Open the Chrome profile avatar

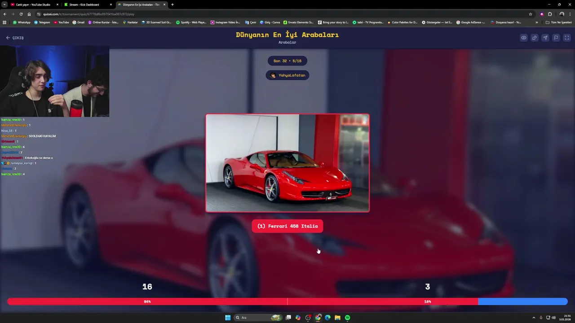click(x=562, y=14)
